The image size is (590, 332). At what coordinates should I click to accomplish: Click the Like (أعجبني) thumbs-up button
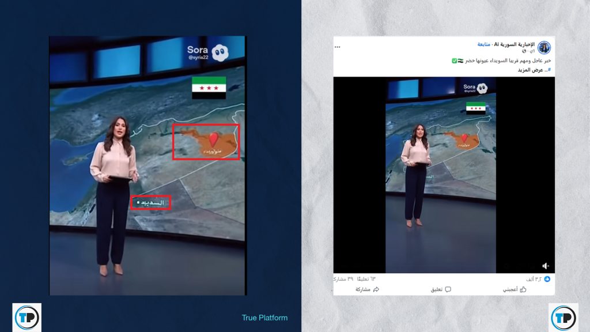[515, 289]
